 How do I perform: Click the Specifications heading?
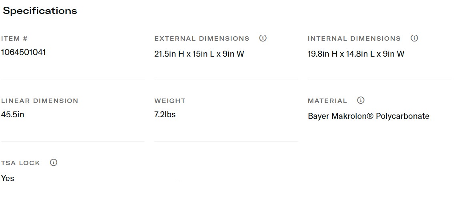[40, 11]
